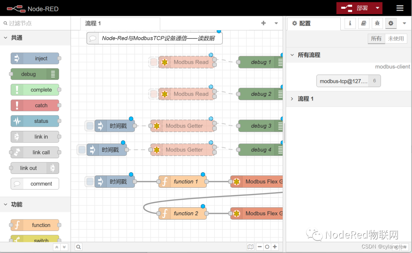
Task: Trigger the 时间戳 inject feeding function 1
Action: click(90, 181)
